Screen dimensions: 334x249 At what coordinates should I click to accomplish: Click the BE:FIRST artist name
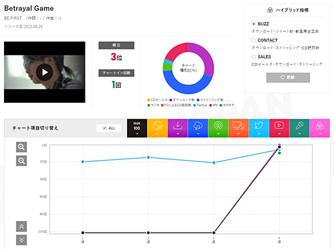tap(13, 18)
